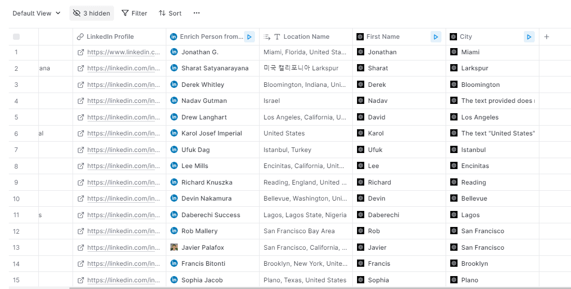
Task: Click the external link icon in row 2
Action: click(81, 68)
